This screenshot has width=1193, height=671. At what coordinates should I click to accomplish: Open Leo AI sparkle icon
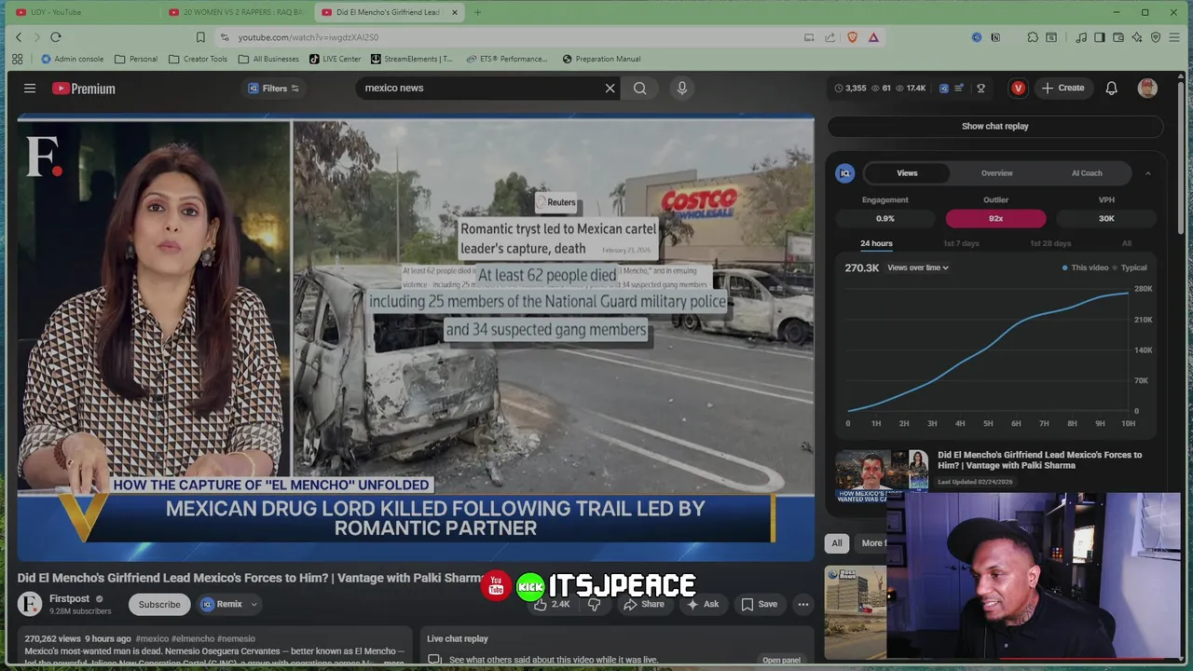[1137, 37]
